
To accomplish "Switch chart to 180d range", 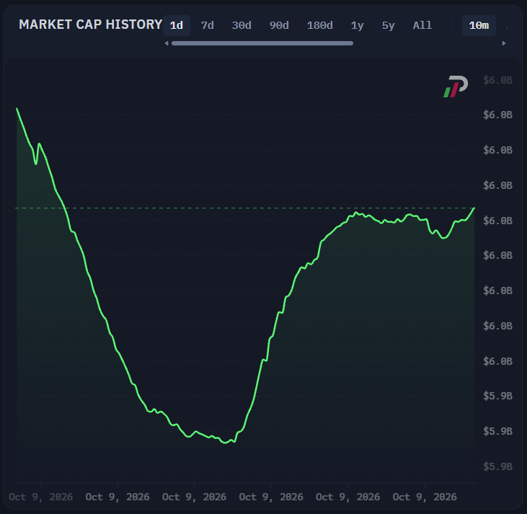I will click(319, 25).
